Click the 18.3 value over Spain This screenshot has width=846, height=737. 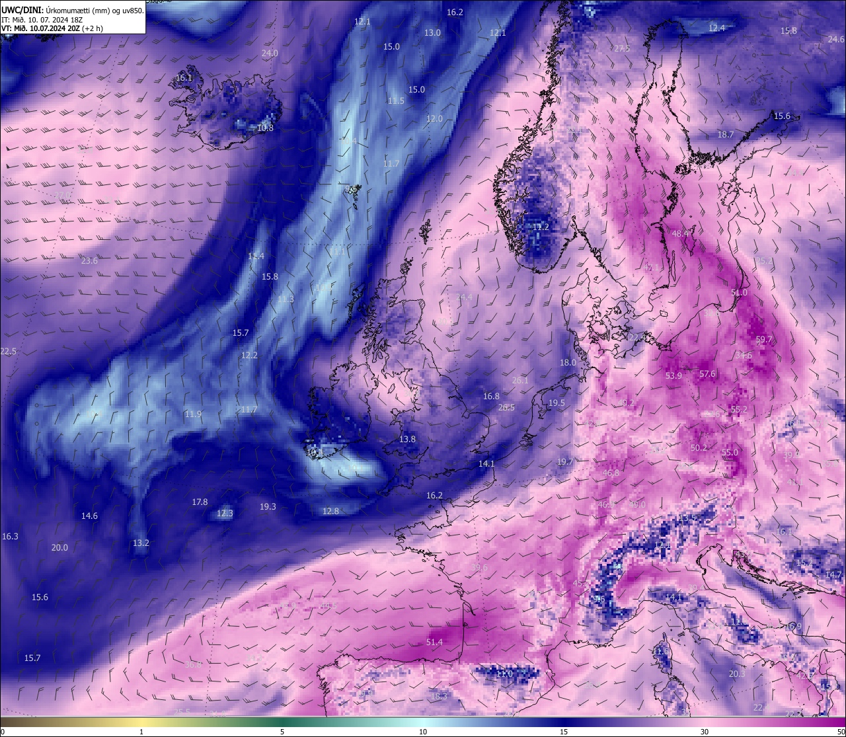click(x=439, y=696)
